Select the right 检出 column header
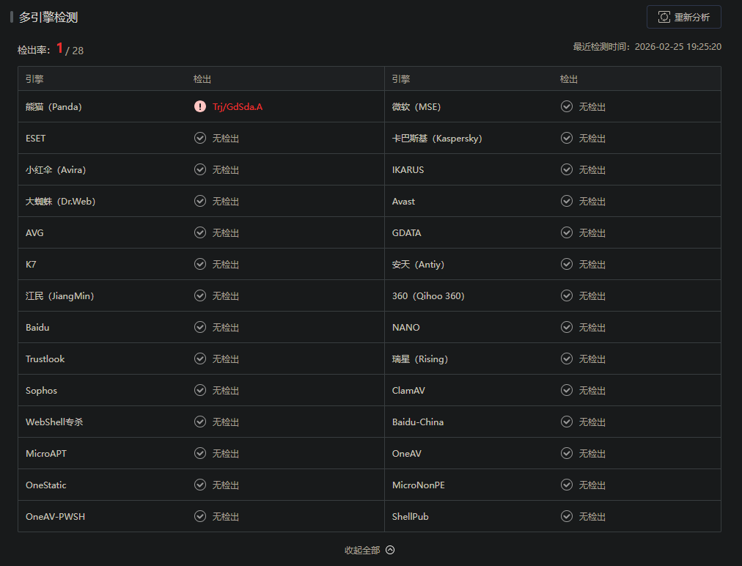Screen dimensions: 742x566 pyautogui.click(x=568, y=79)
